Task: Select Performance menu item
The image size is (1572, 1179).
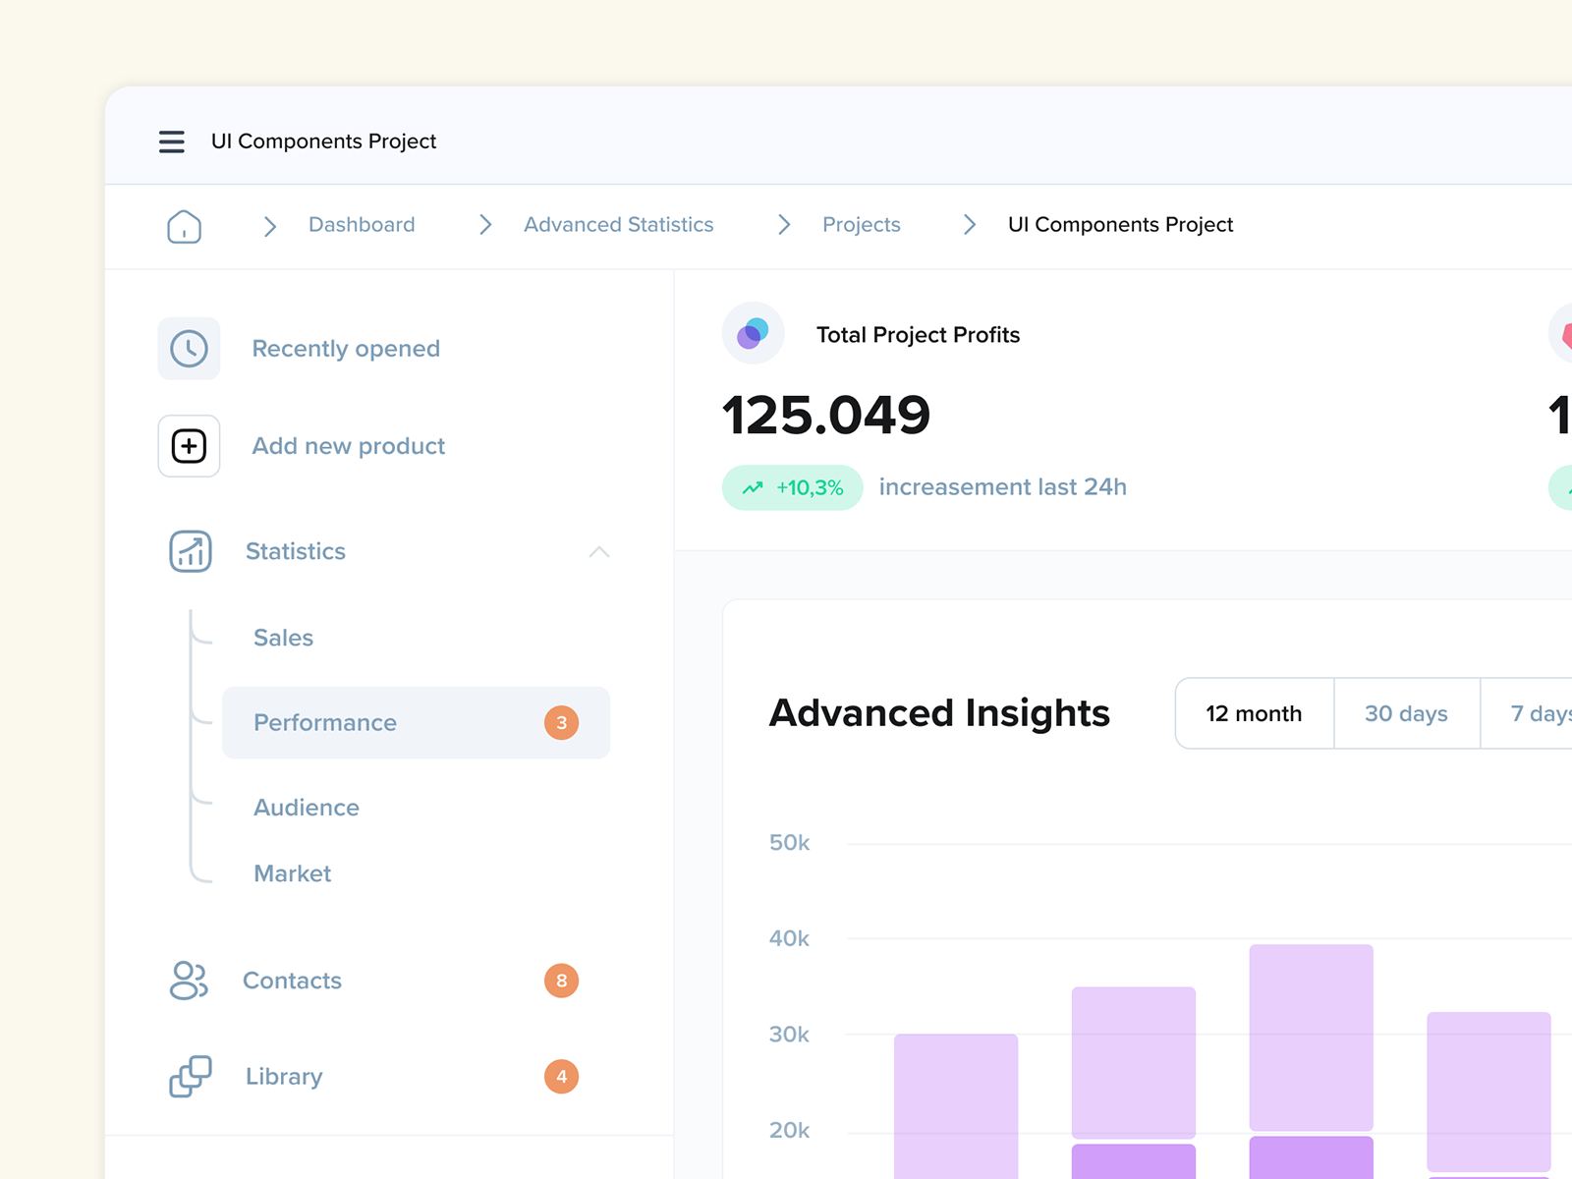Action: click(416, 723)
